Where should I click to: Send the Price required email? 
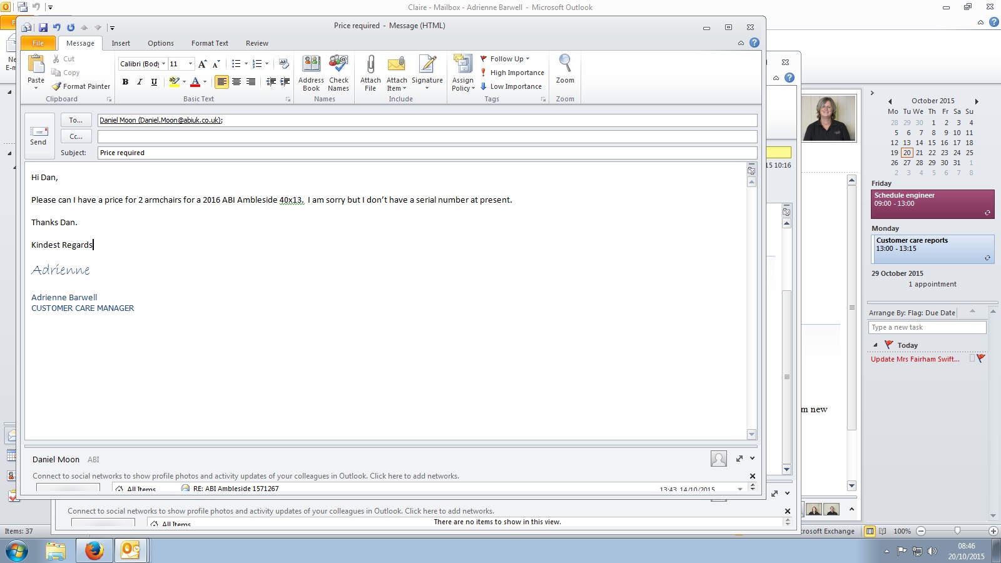(x=38, y=135)
